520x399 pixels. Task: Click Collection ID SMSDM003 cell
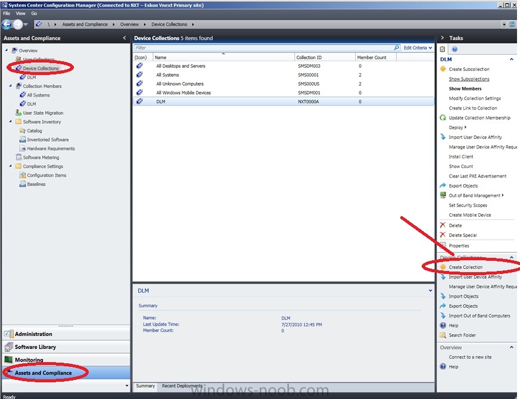pos(309,66)
